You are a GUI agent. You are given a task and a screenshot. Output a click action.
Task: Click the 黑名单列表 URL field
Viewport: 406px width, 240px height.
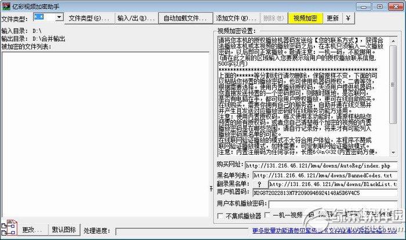pyautogui.click(x=325, y=176)
